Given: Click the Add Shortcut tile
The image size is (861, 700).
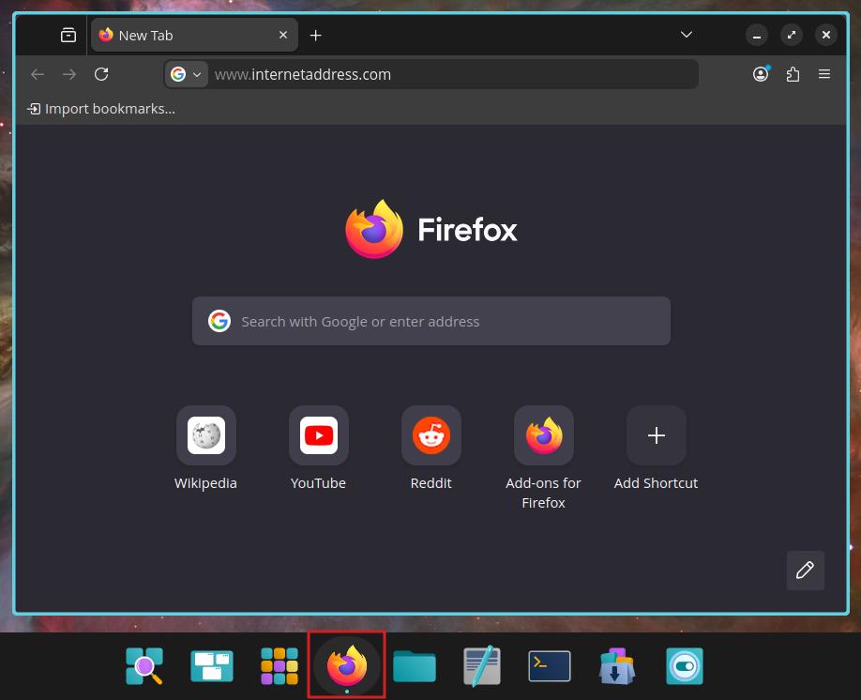Looking at the screenshot, I should point(656,435).
